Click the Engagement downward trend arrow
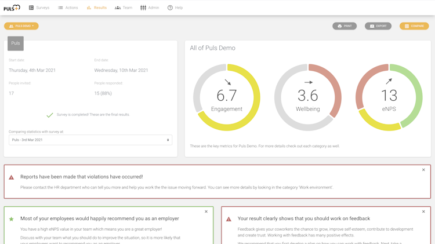Image resolution: width=435 pixels, height=244 pixels. point(228,82)
